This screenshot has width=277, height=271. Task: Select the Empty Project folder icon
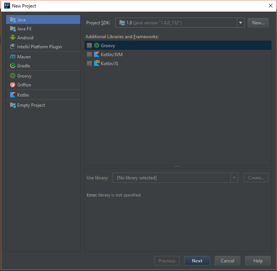click(13, 105)
